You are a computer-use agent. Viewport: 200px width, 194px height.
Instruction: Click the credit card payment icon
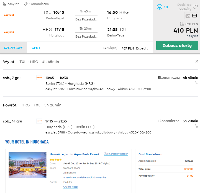[x=194, y=16]
